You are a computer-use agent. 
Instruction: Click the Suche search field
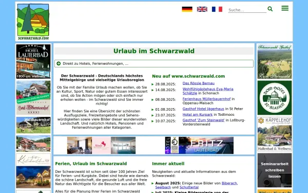247,10
